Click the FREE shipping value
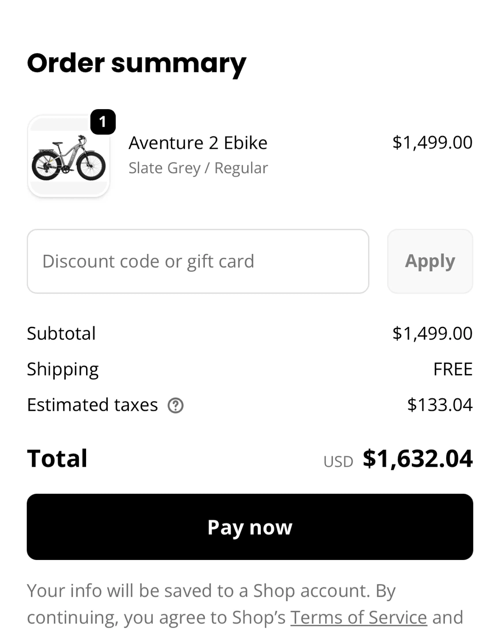 pyautogui.click(x=453, y=369)
